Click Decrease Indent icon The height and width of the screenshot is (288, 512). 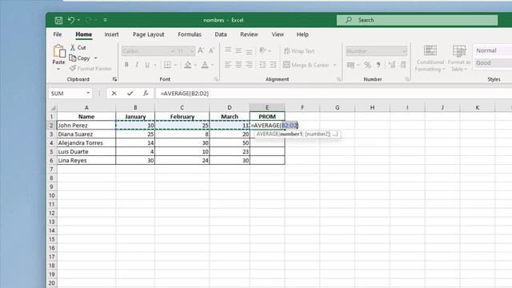[x=262, y=65]
